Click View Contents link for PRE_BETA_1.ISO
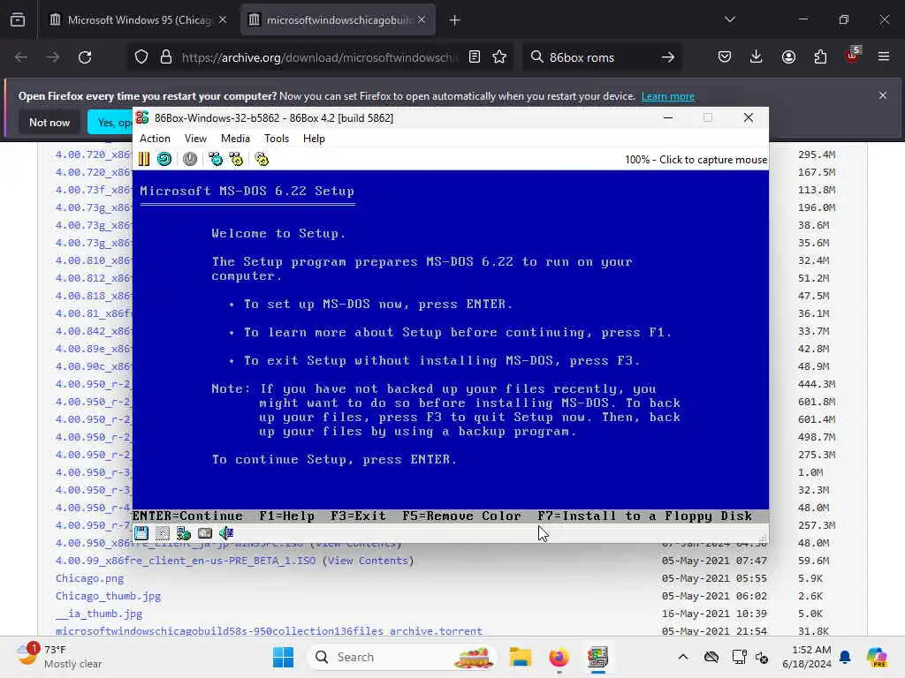 coord(369,561)
